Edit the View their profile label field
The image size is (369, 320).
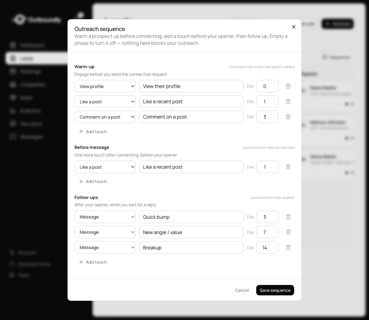click(x=191, y=86)
